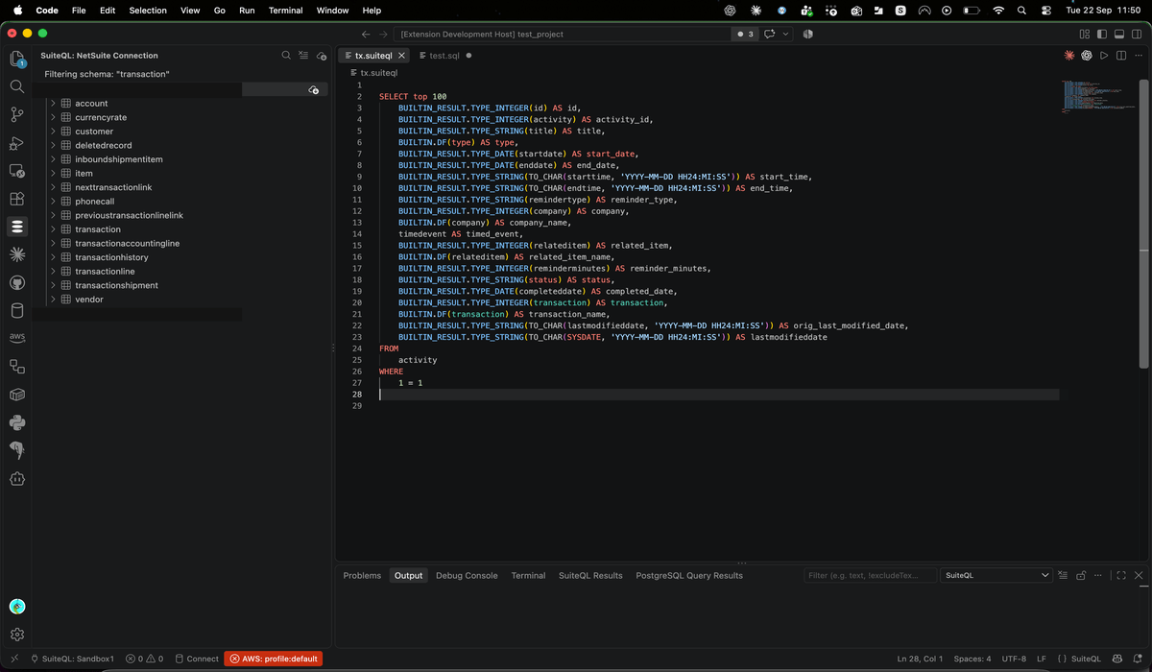
Task: Open the AWS toolkit view
Action: pyautogui.click(x=17, y=338)
